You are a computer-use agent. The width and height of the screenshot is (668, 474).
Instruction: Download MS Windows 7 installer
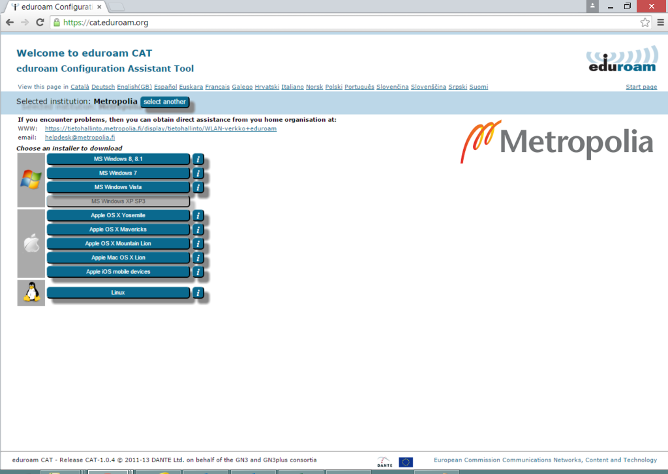118,173
